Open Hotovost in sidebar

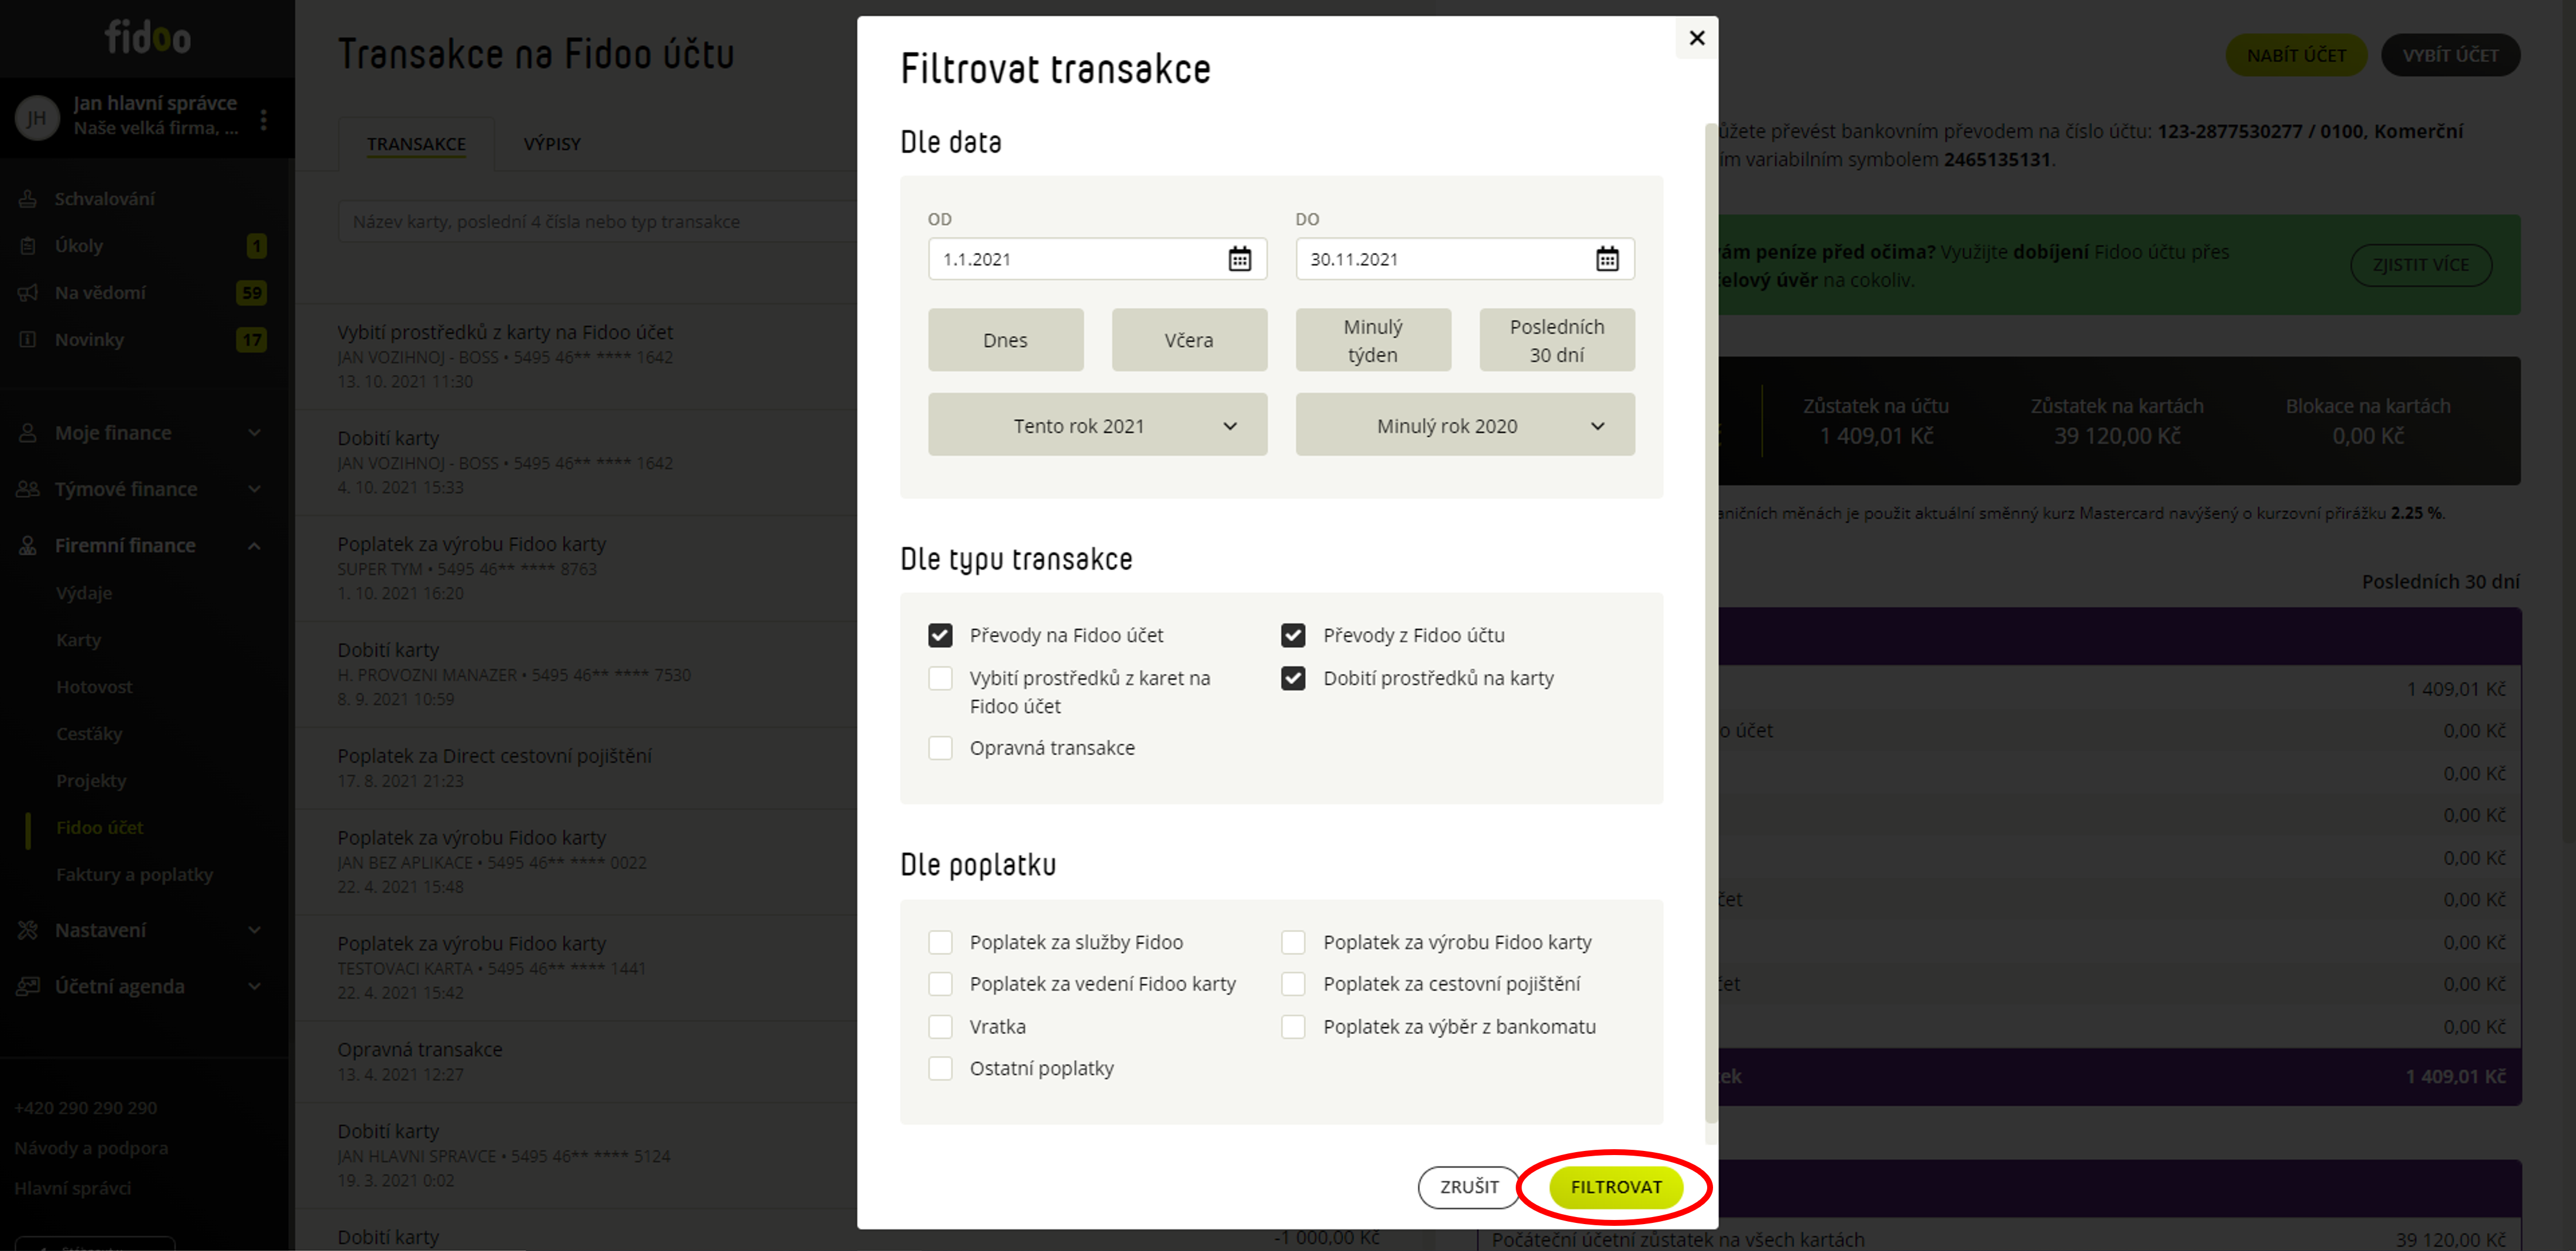tap(94, 688)
